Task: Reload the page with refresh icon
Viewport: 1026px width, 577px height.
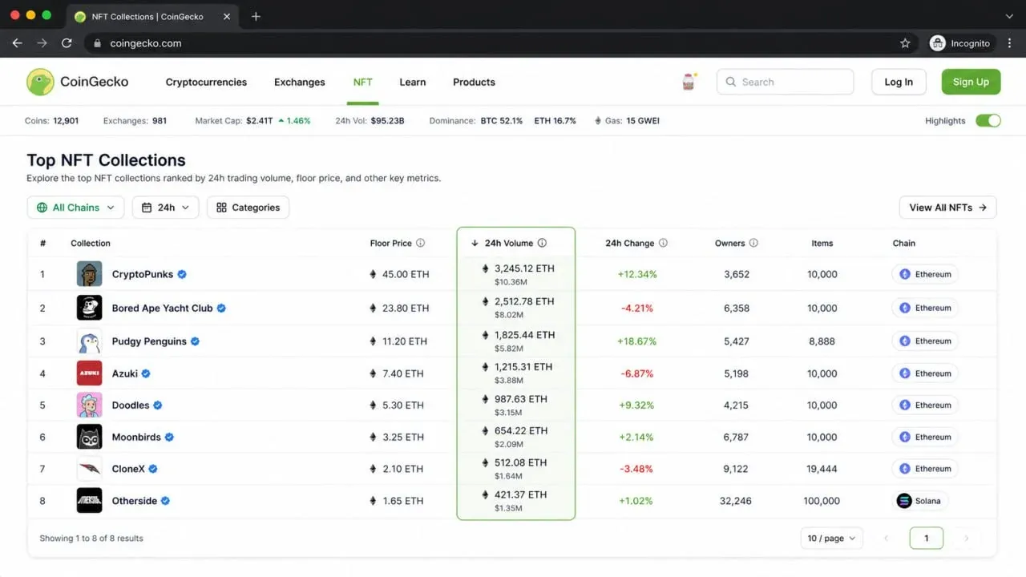Action: [x=67, y=43]
